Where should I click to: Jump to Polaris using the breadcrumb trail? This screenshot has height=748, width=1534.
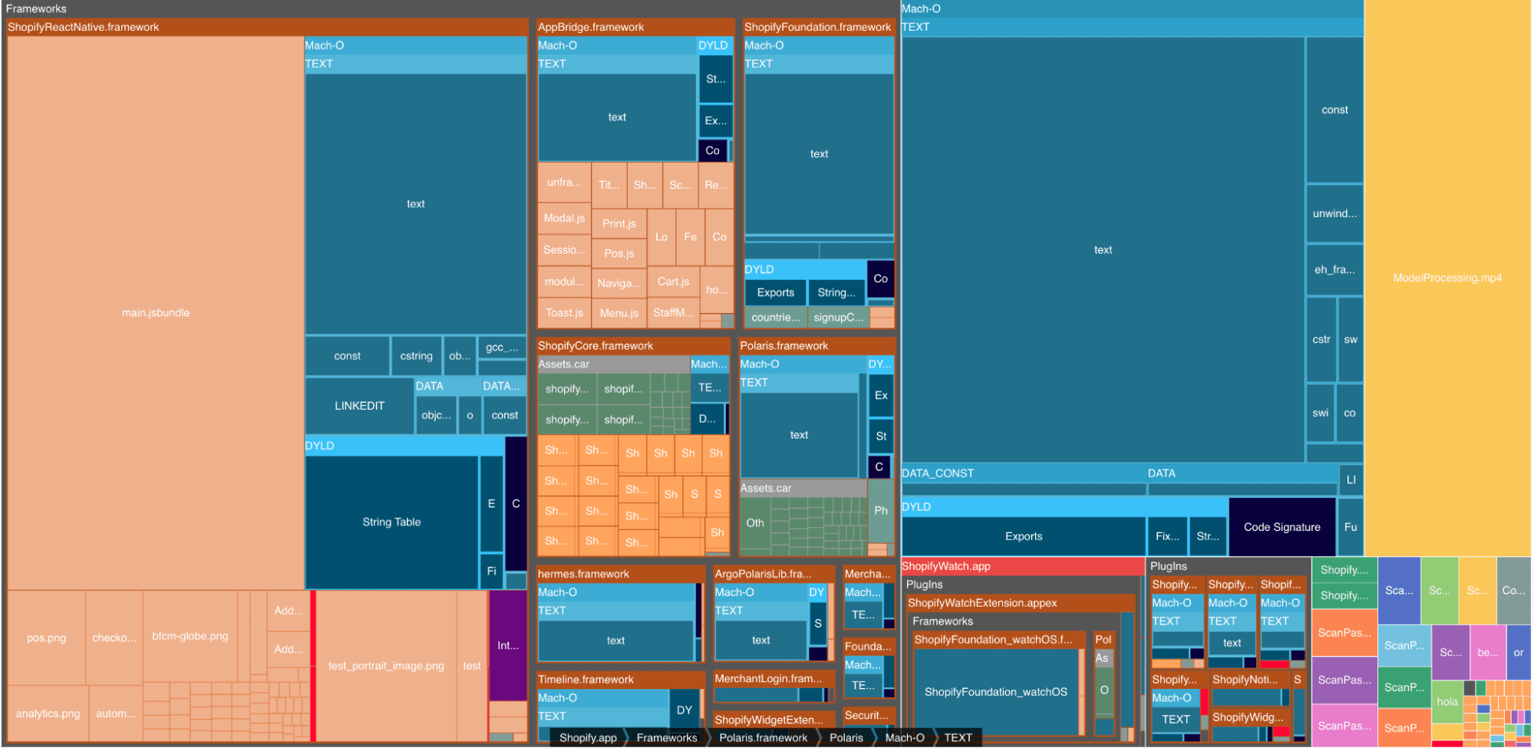point(846,737)
